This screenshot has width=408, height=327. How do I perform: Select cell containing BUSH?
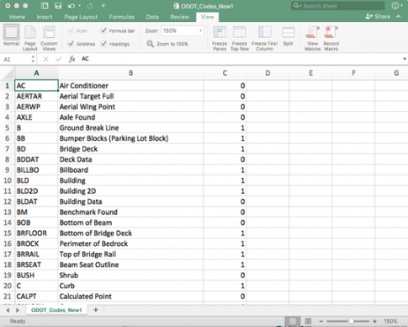[x=36, y=276]
